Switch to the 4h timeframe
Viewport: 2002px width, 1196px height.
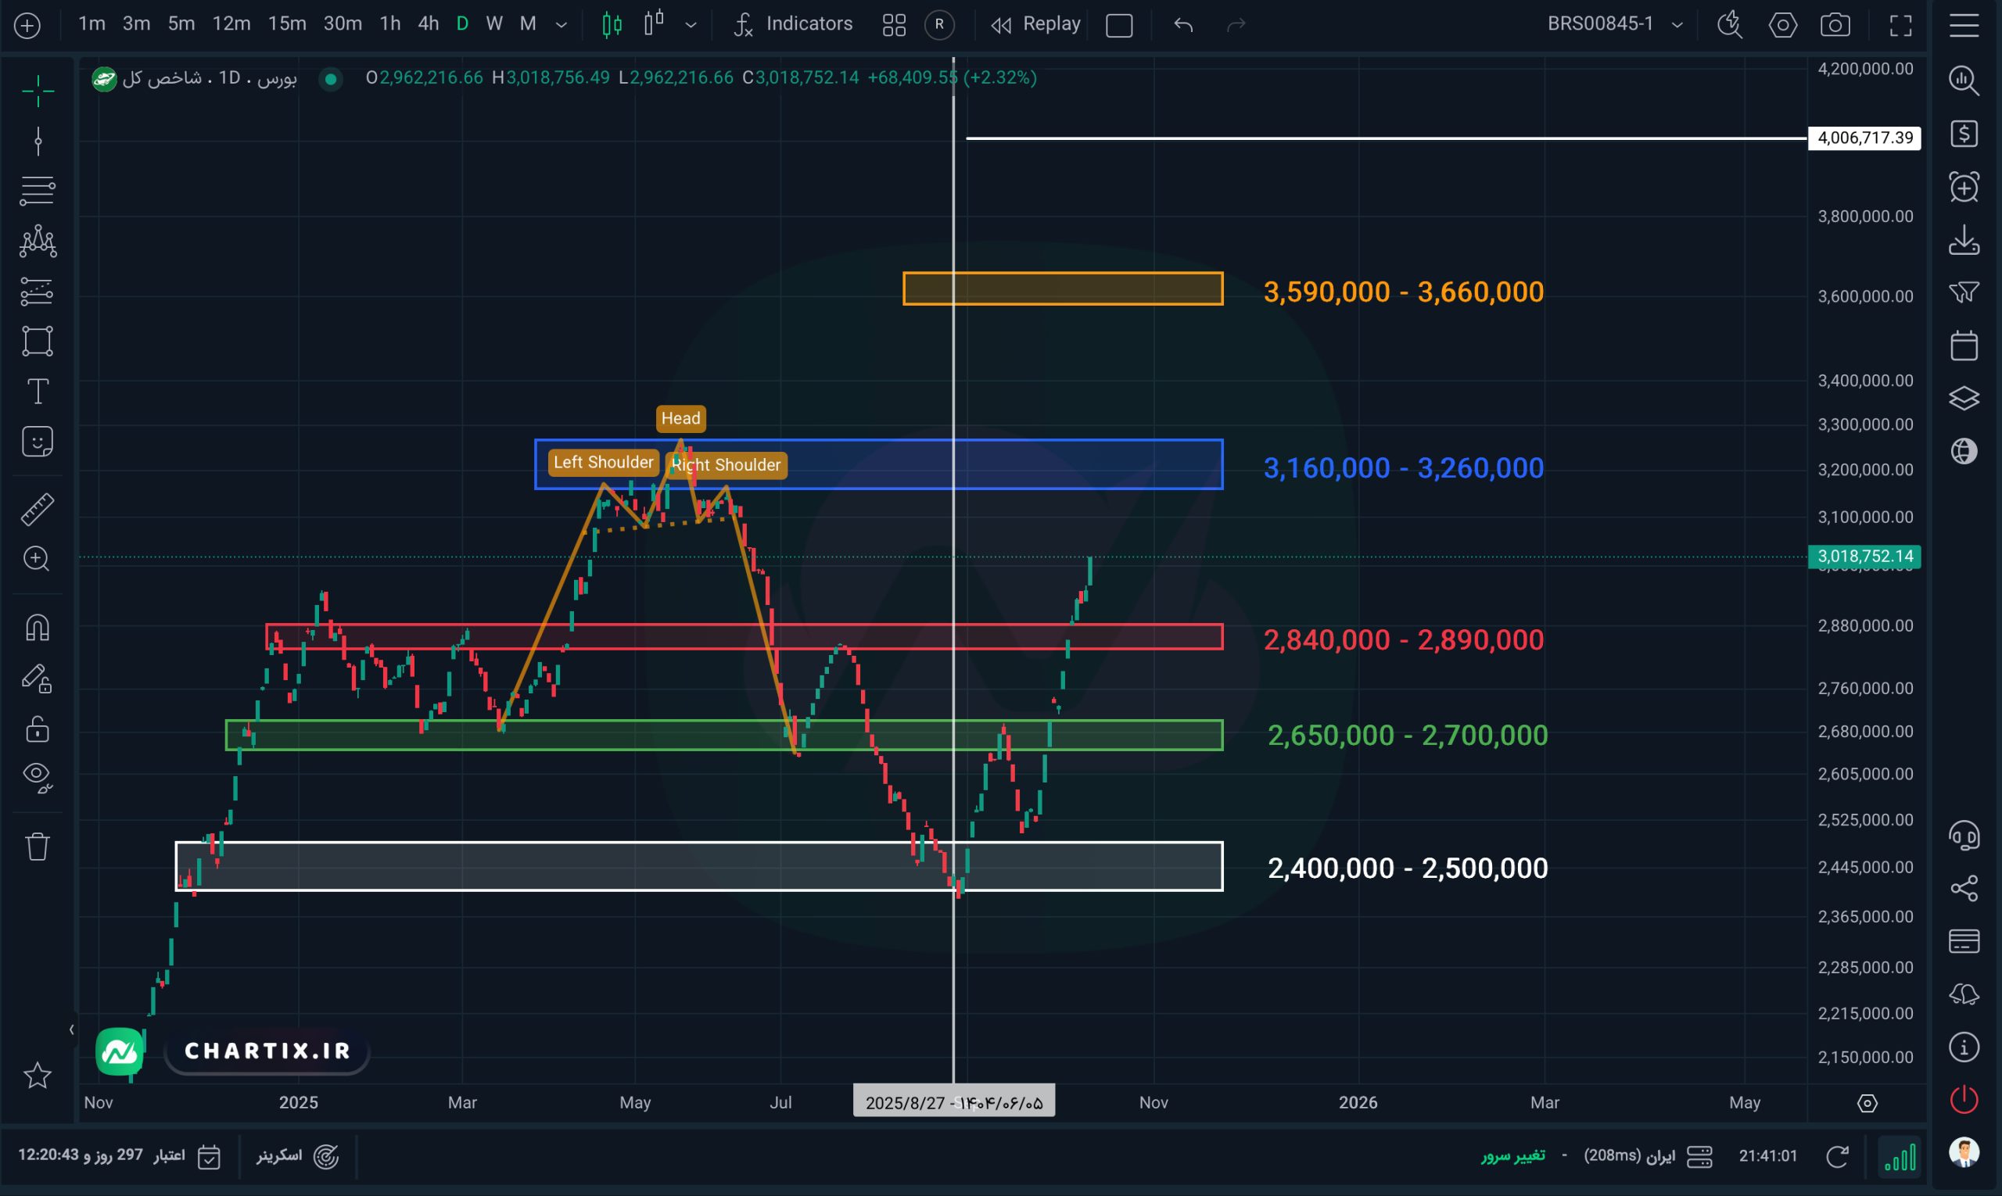[x=428, y=24]
